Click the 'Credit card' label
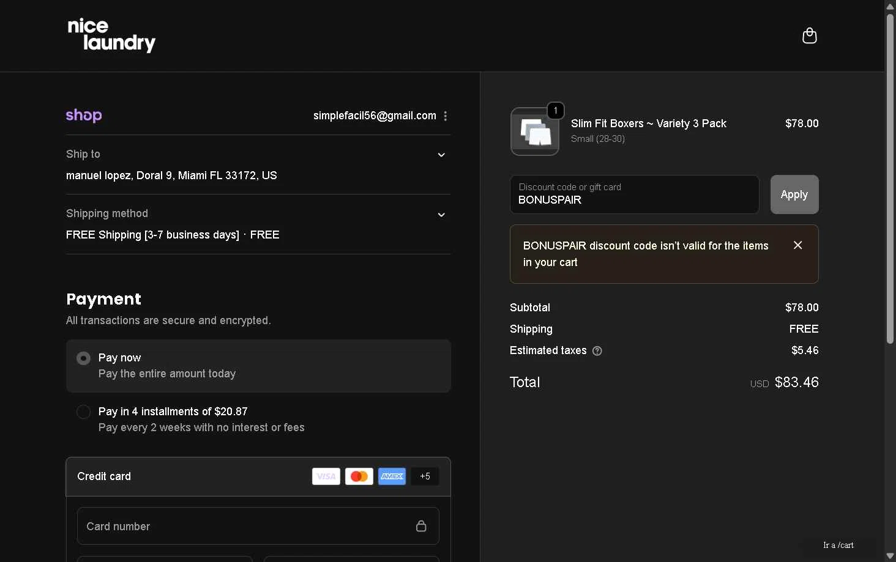The height and width of the screenshot is (562, 896). click(104, 476)
